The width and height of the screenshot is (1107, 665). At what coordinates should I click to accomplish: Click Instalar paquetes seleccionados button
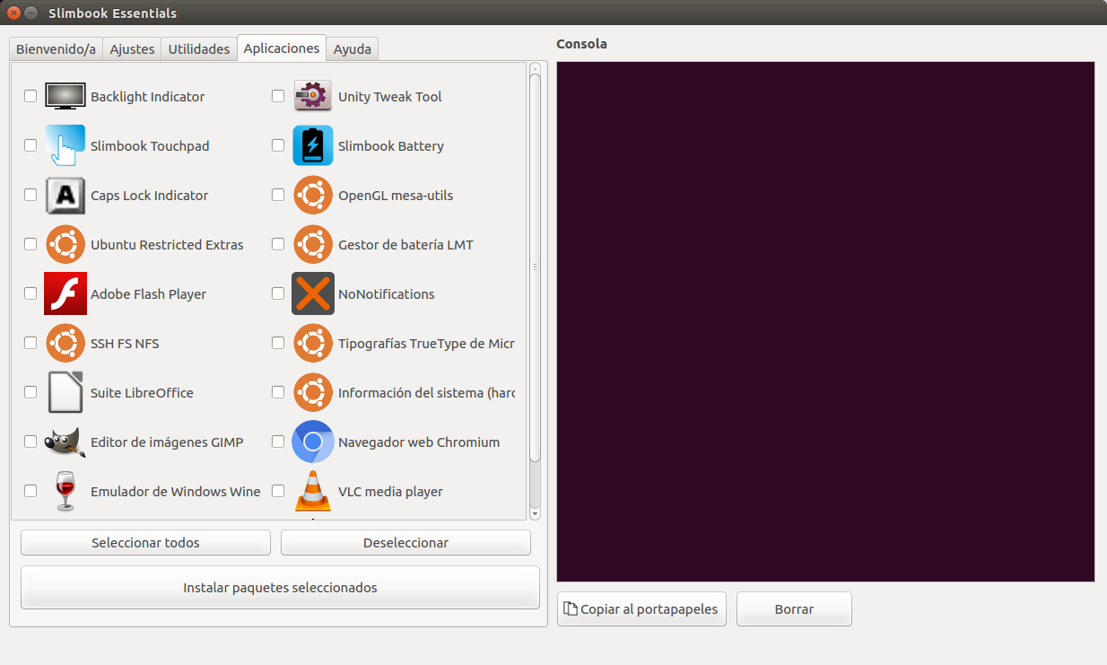coord(280,588)
